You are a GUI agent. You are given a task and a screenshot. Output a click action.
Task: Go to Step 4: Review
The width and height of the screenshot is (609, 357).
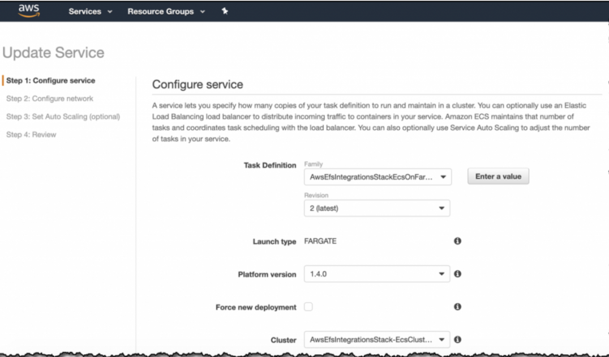(x=31, y=134)
